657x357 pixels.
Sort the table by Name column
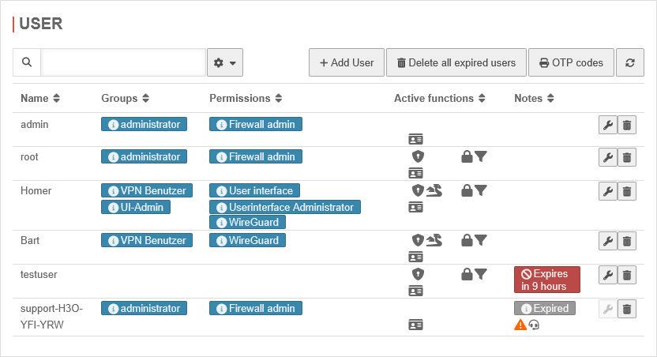(40, 99)
